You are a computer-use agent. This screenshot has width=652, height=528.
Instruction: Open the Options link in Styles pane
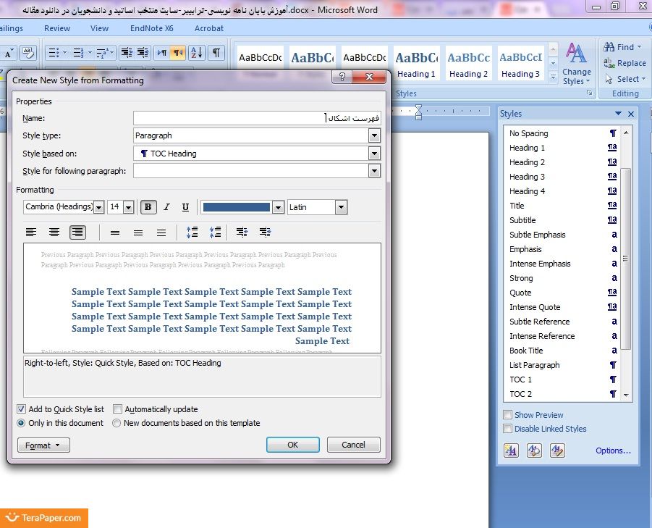tap(613, 451)
